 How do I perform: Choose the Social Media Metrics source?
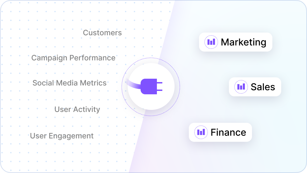(70, 83)
